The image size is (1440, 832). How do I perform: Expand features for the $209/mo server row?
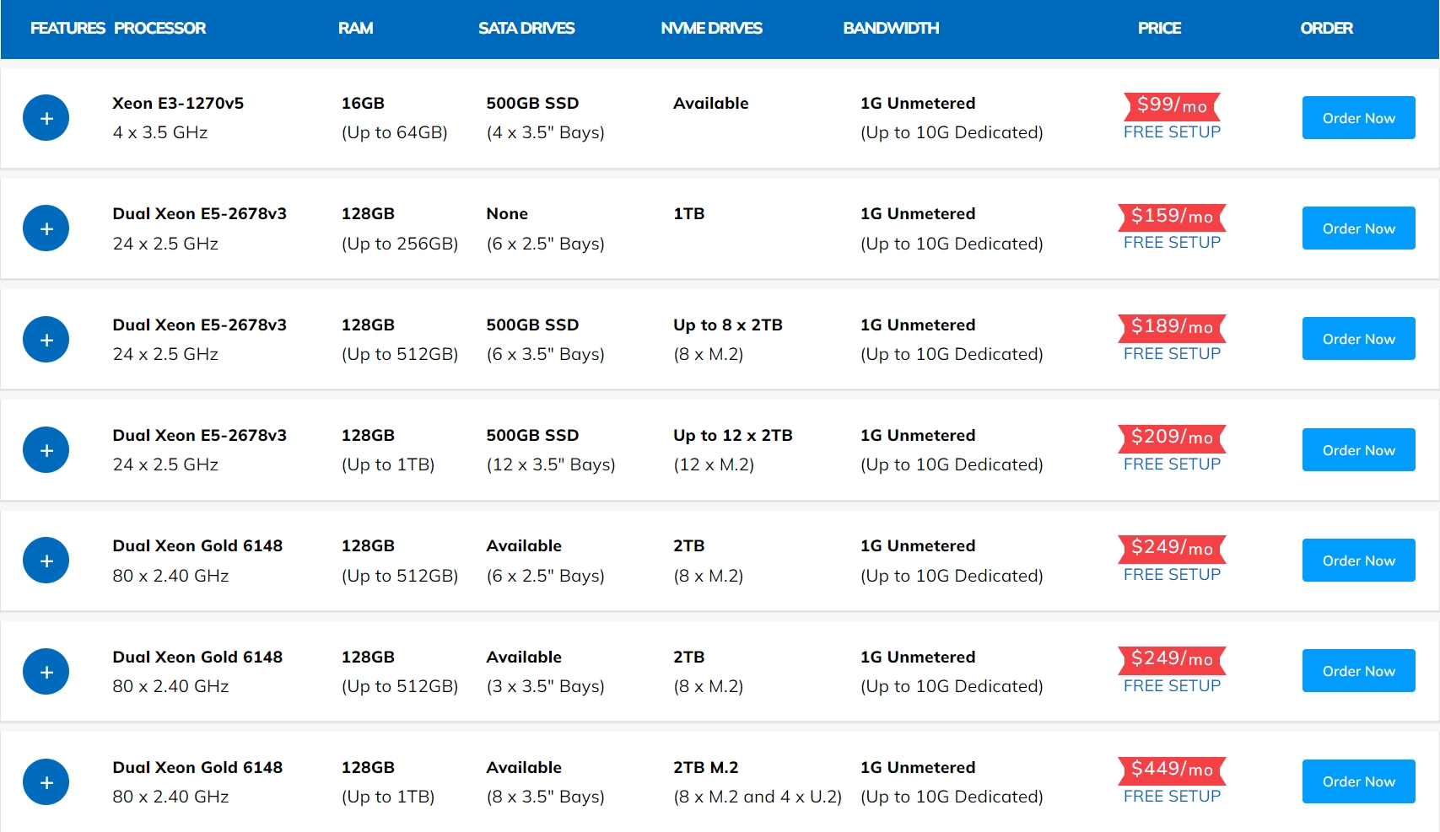click(46, 450)
